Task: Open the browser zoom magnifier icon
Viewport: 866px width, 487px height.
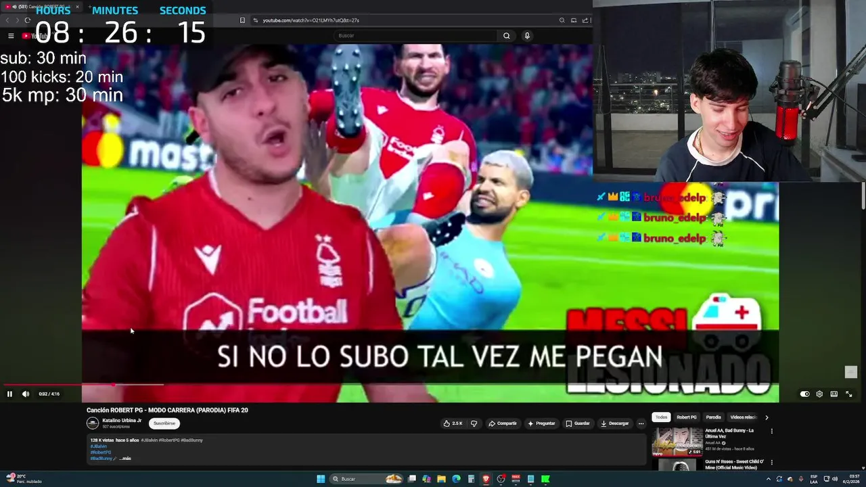Action: 562,20
